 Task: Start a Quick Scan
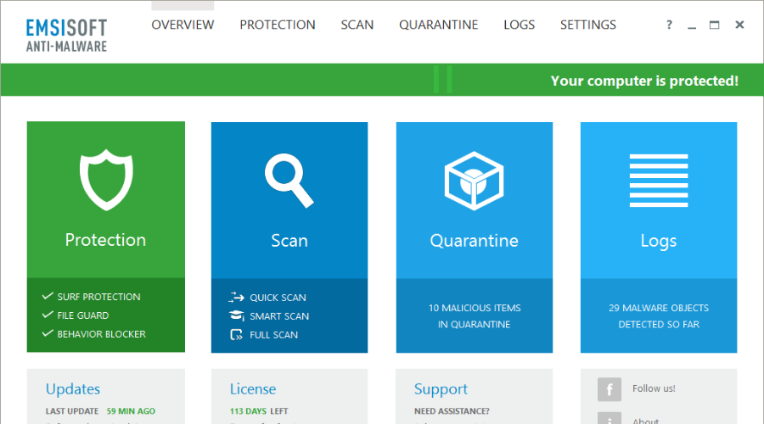(278, 298)
